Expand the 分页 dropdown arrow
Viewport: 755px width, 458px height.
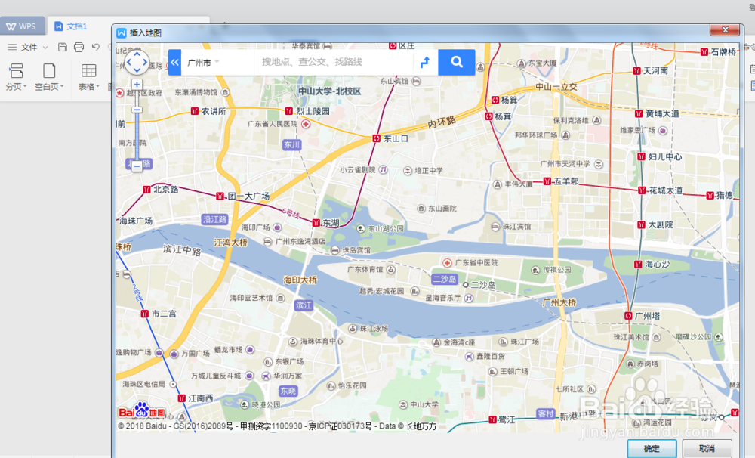point(25,87)
